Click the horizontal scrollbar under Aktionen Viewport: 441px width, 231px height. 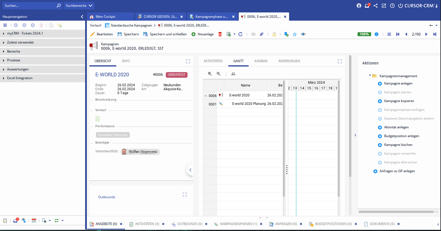pyautogui.click(x=396, y=211)
